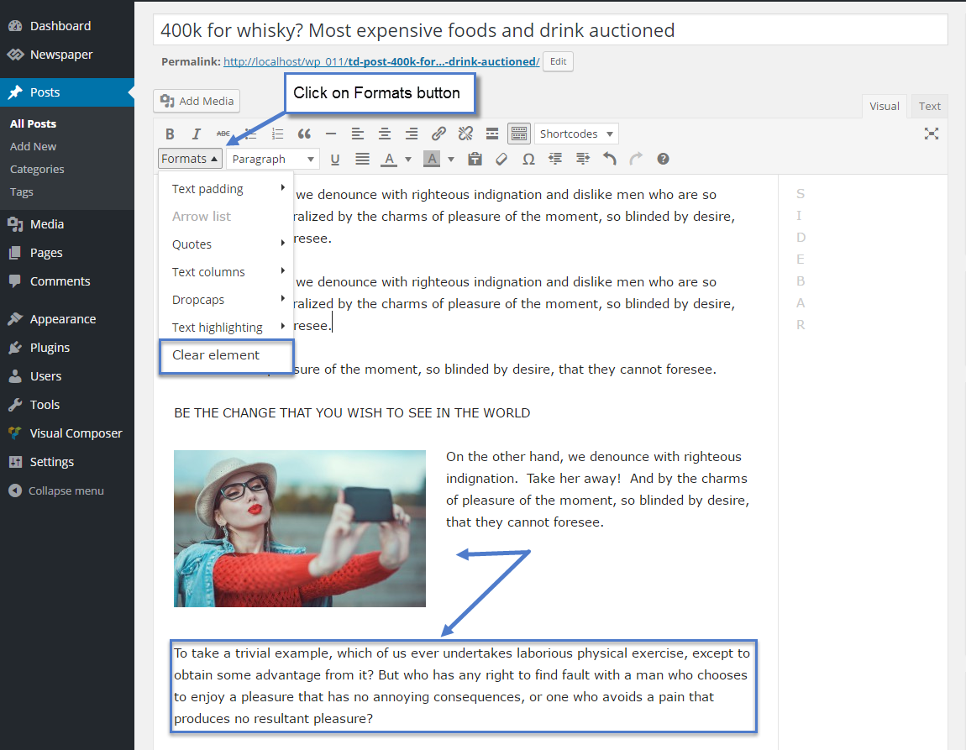Image resolution: width=966 pixels, height=750 pixels.
Task: Open the Tools section
Action: tap(67, 405)
